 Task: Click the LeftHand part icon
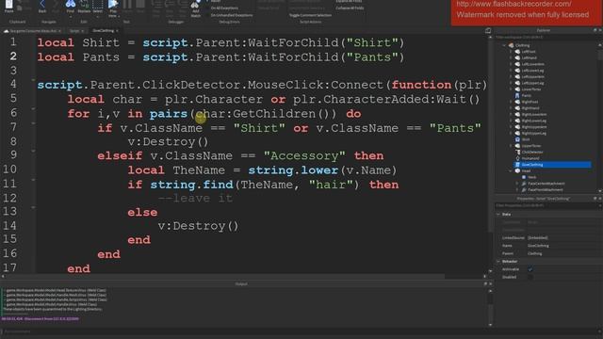517,57
